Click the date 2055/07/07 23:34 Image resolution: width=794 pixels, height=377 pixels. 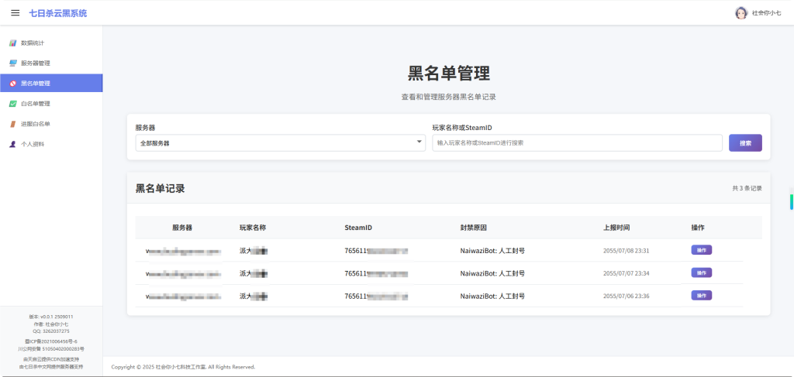(626, 273)
